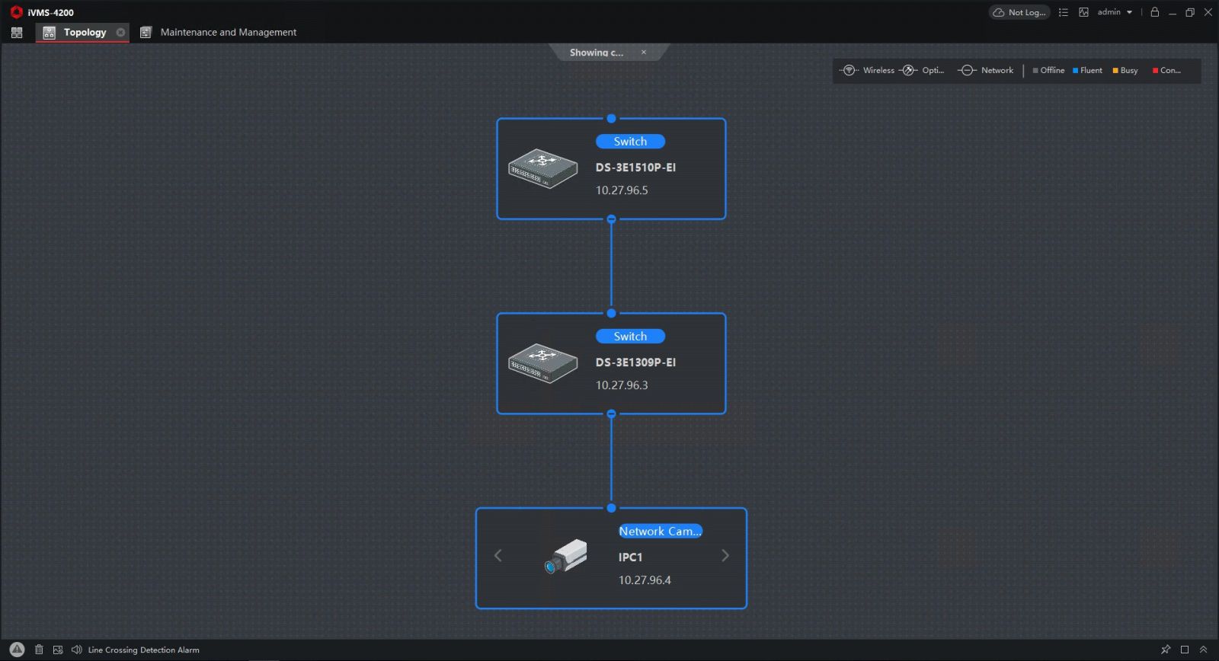Lock the client with padlock icon
This screenshot has width=1219, height=661.
(1155, 12)
